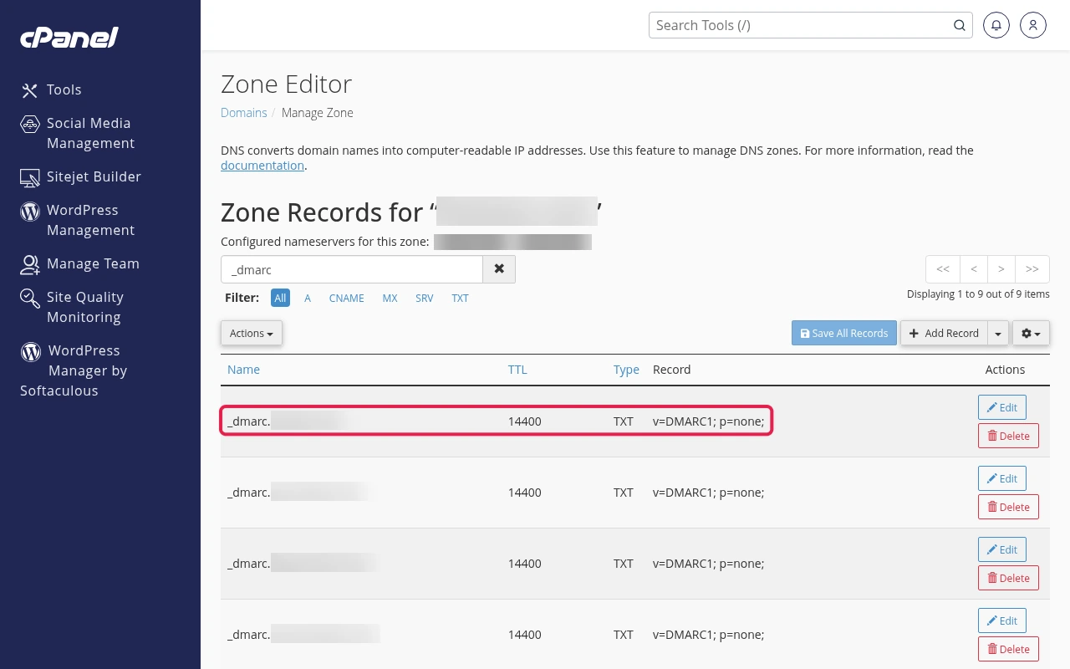The height and width of the screenshot is (669, 1070).
Task: Filter records by CNAME type
Action: point(346,298)
